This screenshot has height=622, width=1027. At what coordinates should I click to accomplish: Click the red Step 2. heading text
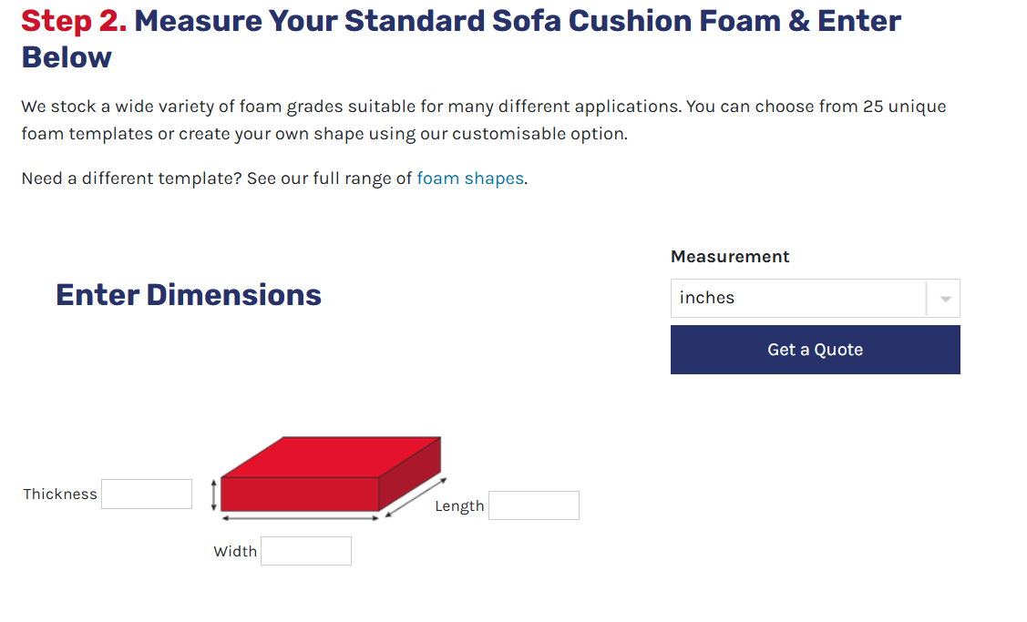(x=74, y=21)
